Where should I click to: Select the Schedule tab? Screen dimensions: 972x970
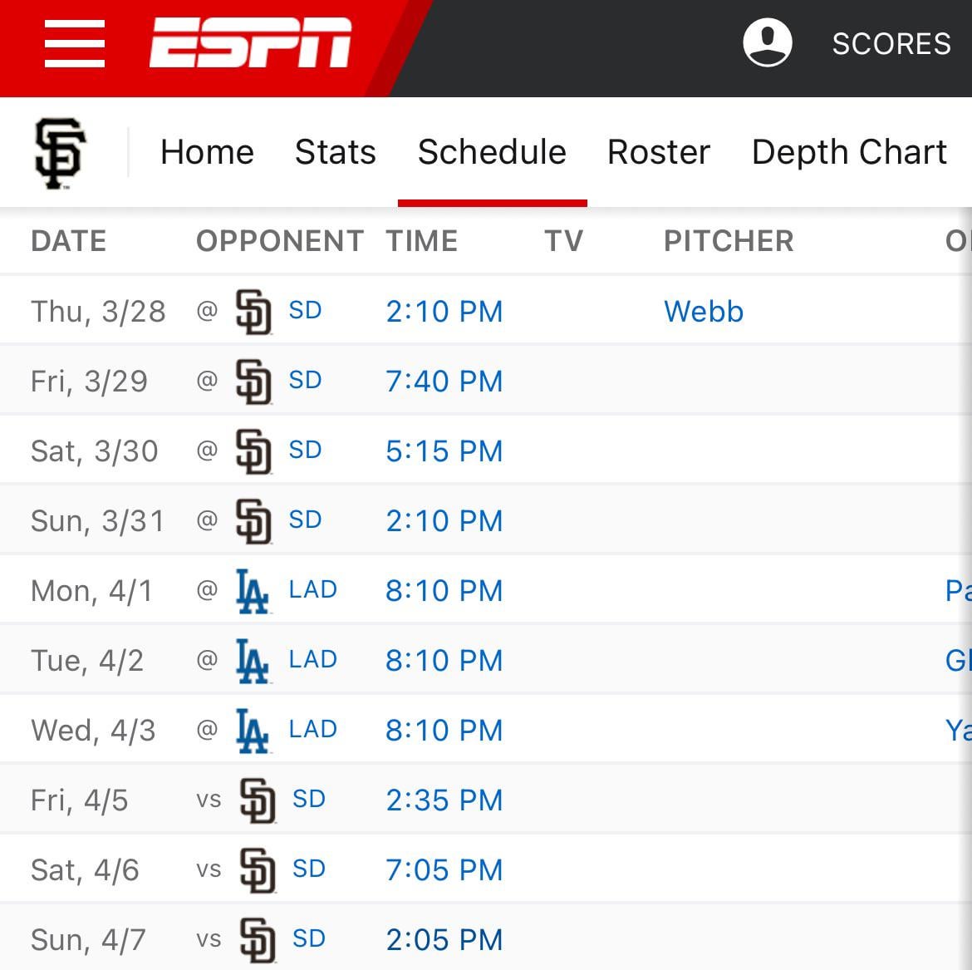click(492, 152)
